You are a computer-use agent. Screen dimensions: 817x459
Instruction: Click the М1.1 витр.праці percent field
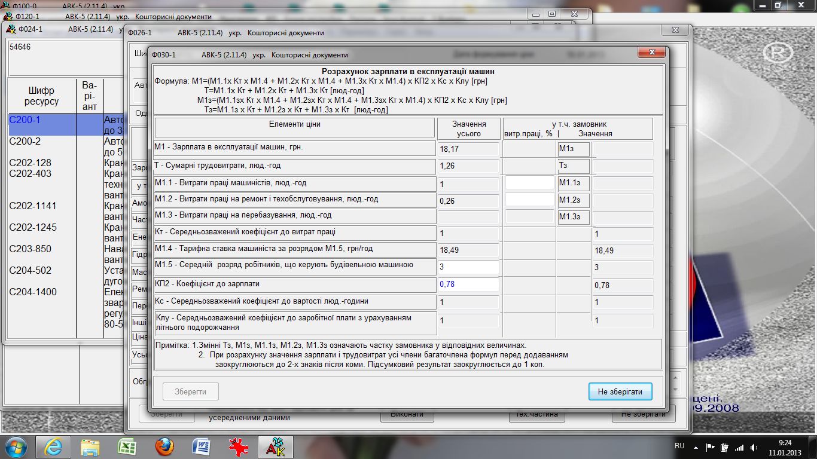pos(529,183)
